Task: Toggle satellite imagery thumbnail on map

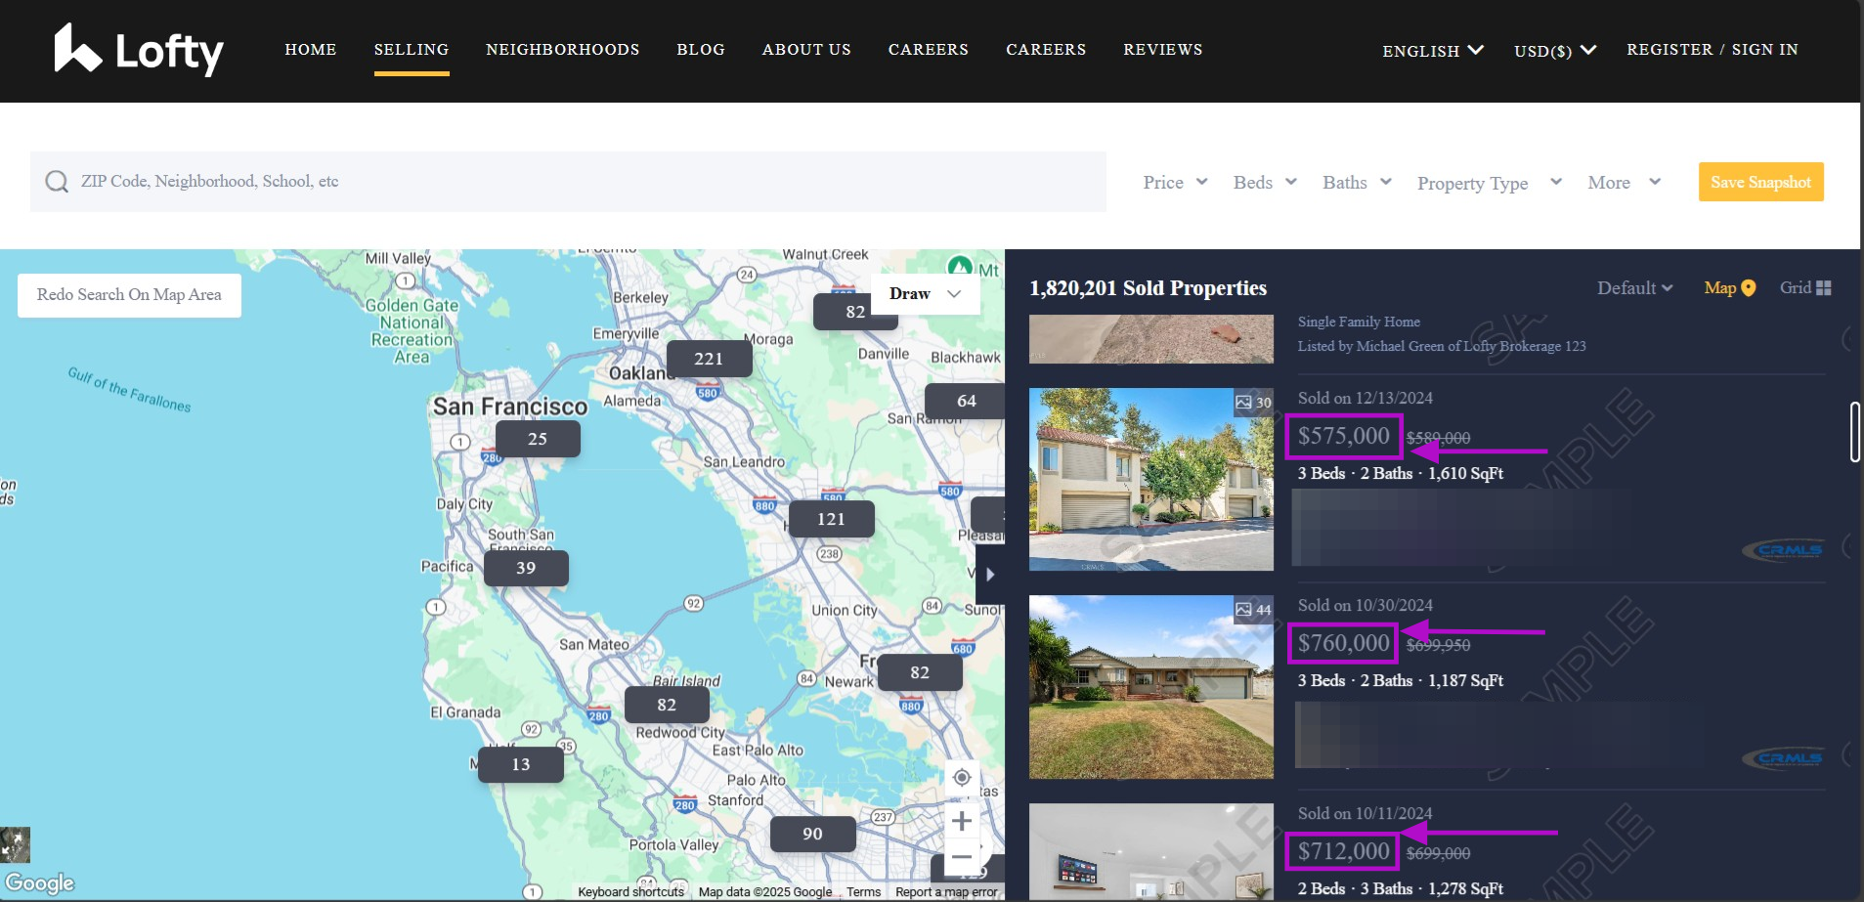Action: pyautogui.click(x=16, y=844)
